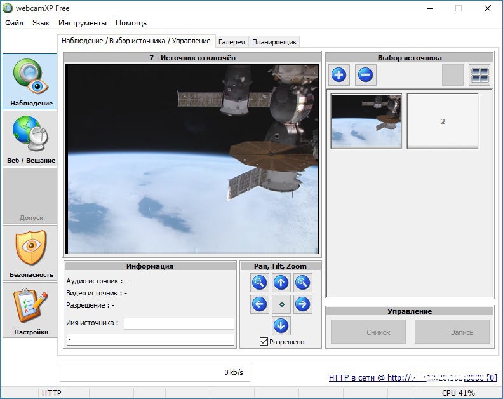Click the blank gray layout button
Viewport: 503px width, 399px height.
click(x=453, y=75)
